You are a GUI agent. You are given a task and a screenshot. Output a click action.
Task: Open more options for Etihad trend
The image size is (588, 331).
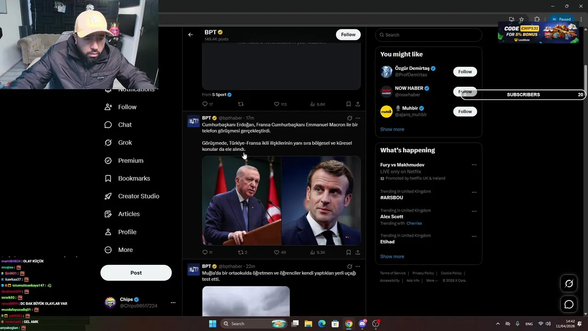[x=474, y=237]
